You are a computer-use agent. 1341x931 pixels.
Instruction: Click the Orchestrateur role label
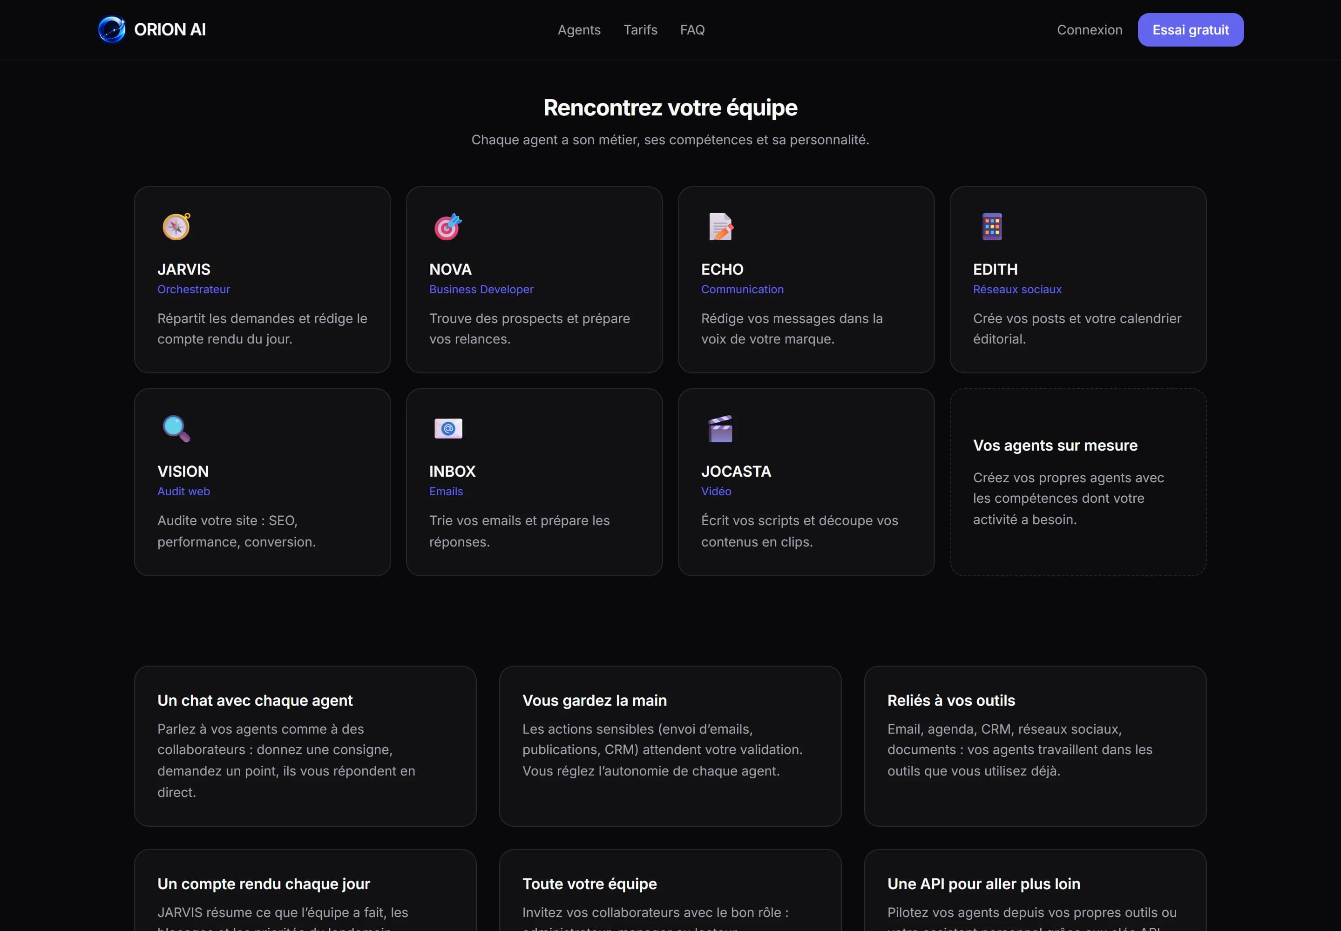click(x=194, y=290)
